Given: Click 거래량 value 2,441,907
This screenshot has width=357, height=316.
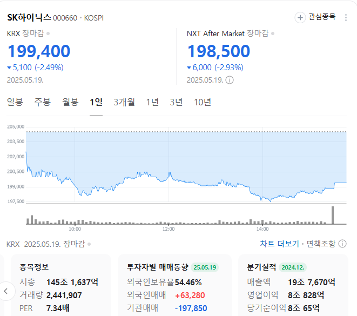Looking at the screenshot, I should (x=64, y=295).
